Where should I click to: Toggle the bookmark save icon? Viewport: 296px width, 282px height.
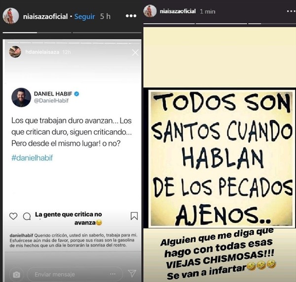coord(134,216)
